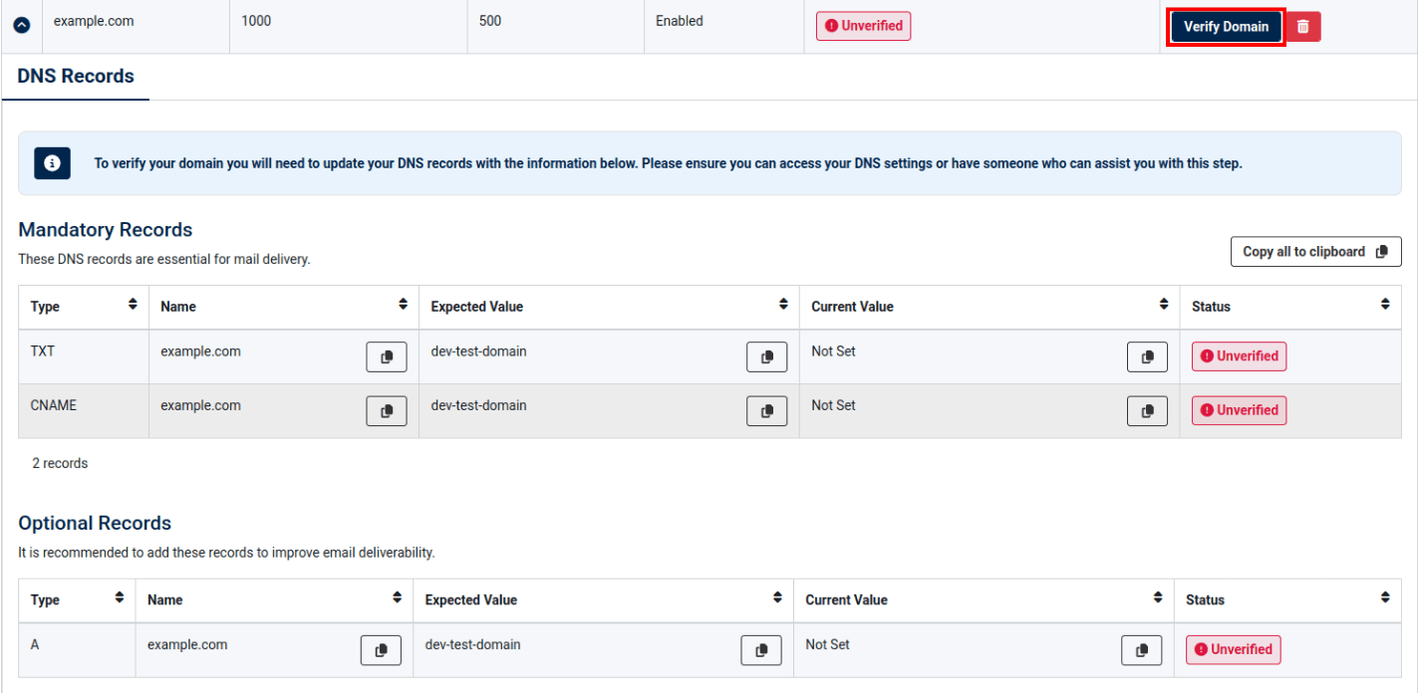Click the CNAME record Unverified status badge
The height and width of the screenshot is (693, 1419).
click(x=1239, y=410)
